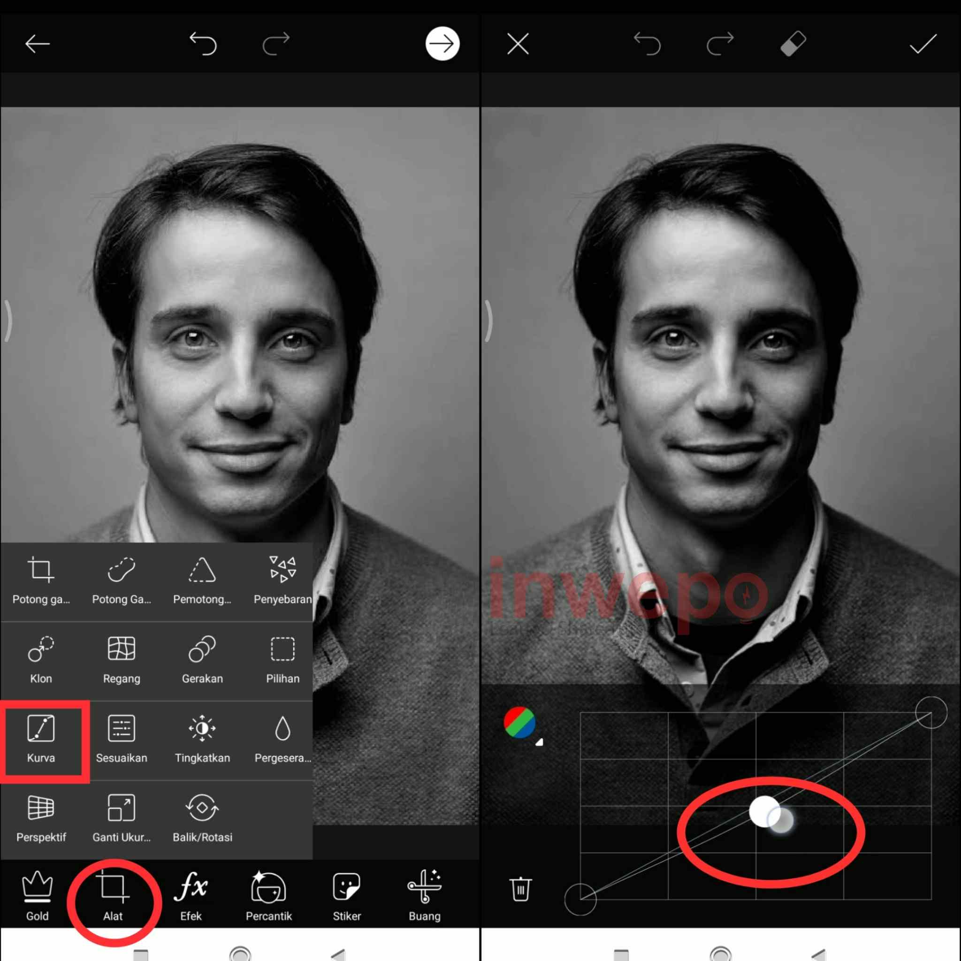The height and width of the screenshot is (961, 961).
Task: Open the Pilihan selection tool
Action: [282, 658]
